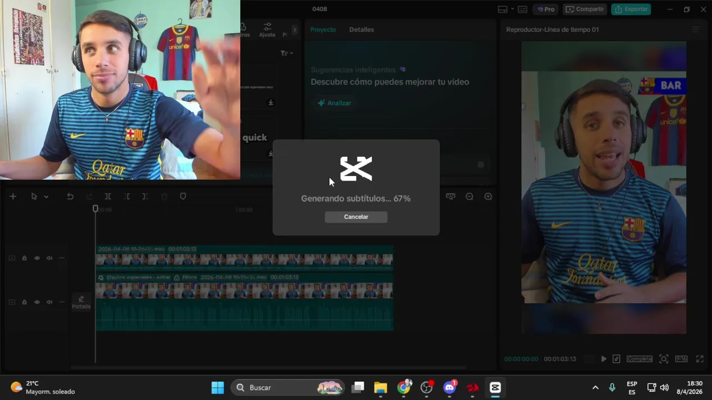Image resolution: width=712 pixels, height=400 pixels.
Task: Zoom in the timeline
Action: 488,196
